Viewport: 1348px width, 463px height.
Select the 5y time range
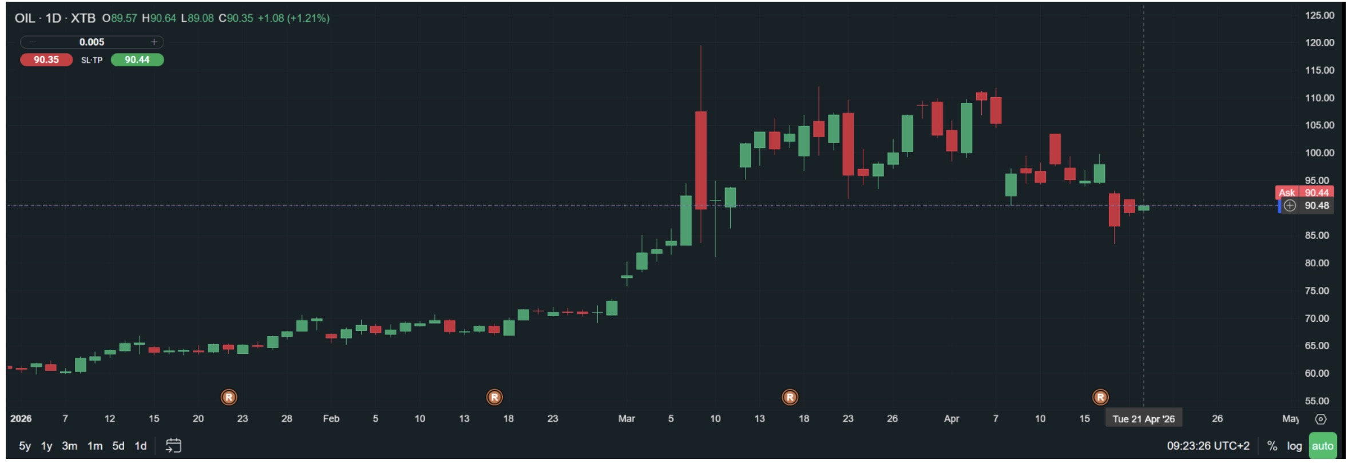[25, 446]
